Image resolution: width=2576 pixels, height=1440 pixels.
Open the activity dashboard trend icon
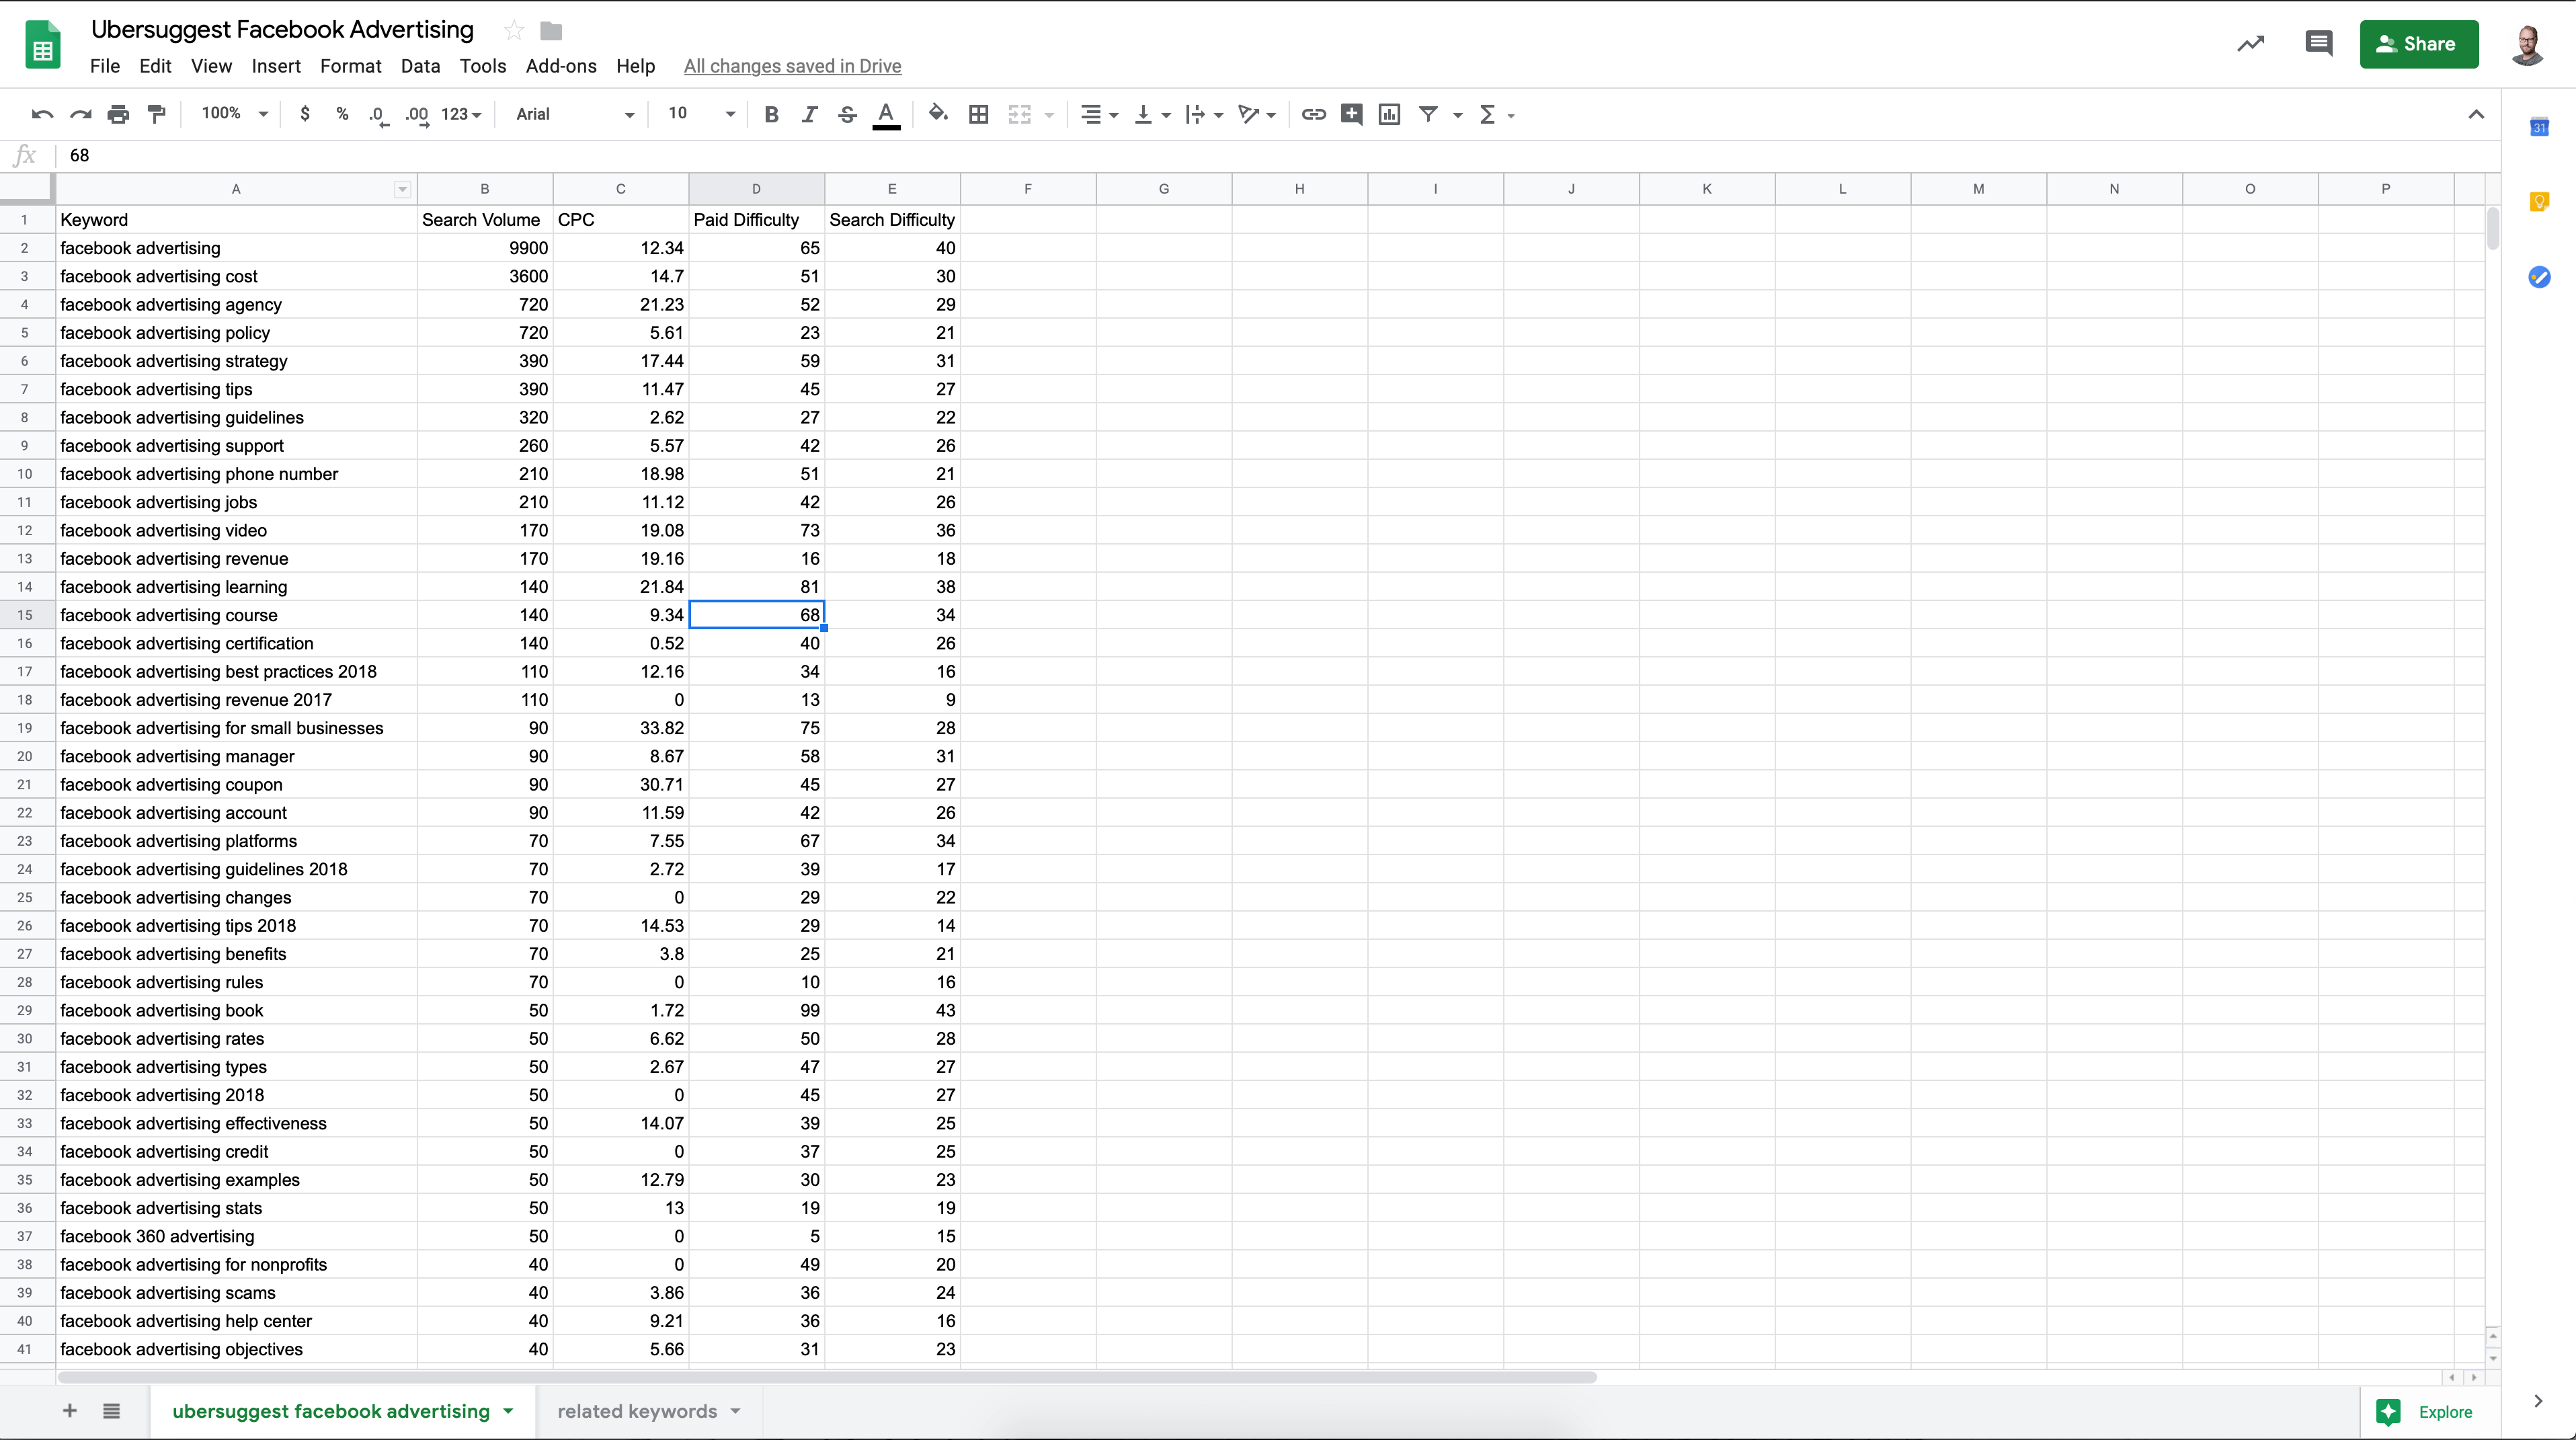click(x=2251, y=44)
